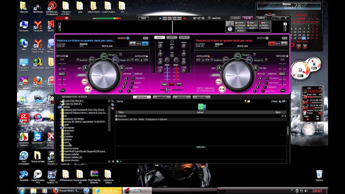The height and width of the screenshot is (194, 345).
Task: Trigger hotcue 3 on the right deck
Action: pyautogui.click(x=259, y=83)
